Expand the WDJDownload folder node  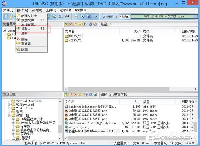pos(9,105)
